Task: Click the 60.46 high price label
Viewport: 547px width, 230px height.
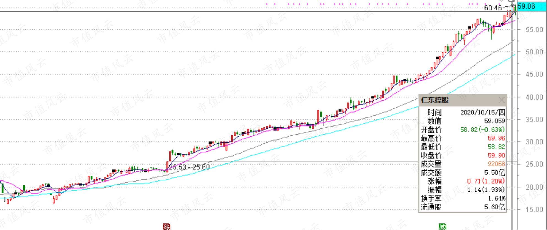Action: [493, 8]
